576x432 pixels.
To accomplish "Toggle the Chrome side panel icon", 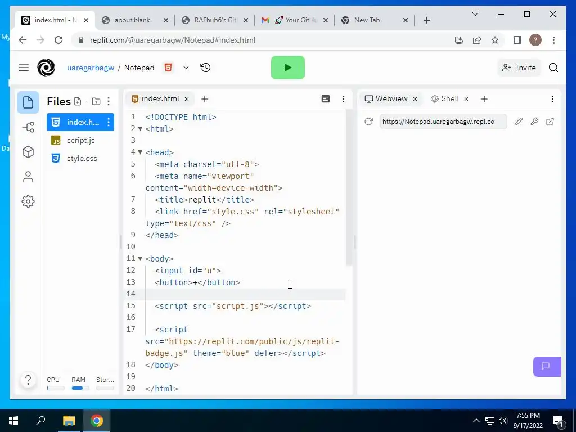I will [x=517, y=40].
